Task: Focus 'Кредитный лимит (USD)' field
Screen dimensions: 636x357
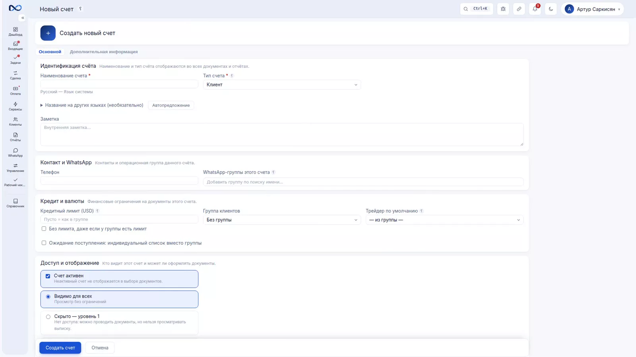Action: 119,219
